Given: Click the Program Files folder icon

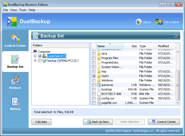Looking at the screenshot, I should (99, 58).
